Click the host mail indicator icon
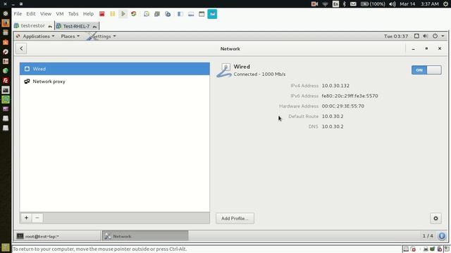451x253 pixels. pyautogui.click(x=353, y=4)
